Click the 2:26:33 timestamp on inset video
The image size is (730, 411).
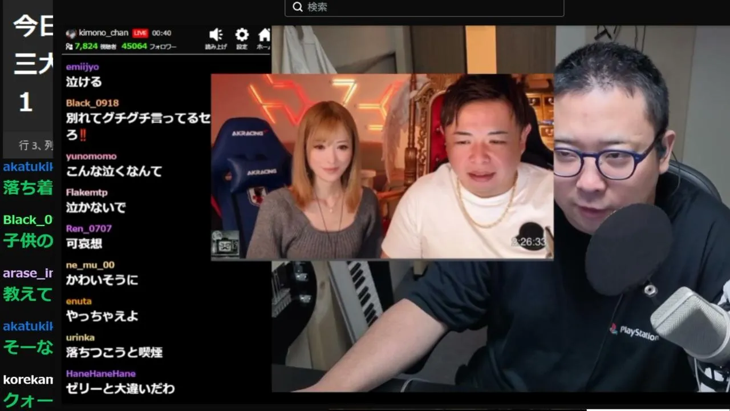pyautogui.click(x=528, y=242)
